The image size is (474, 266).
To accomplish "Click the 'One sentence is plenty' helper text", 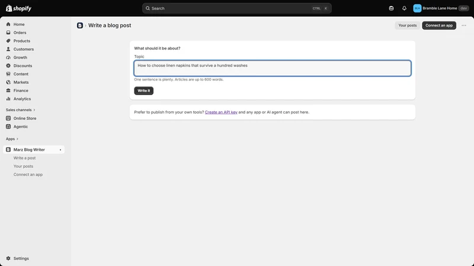I will coord(179,80).
